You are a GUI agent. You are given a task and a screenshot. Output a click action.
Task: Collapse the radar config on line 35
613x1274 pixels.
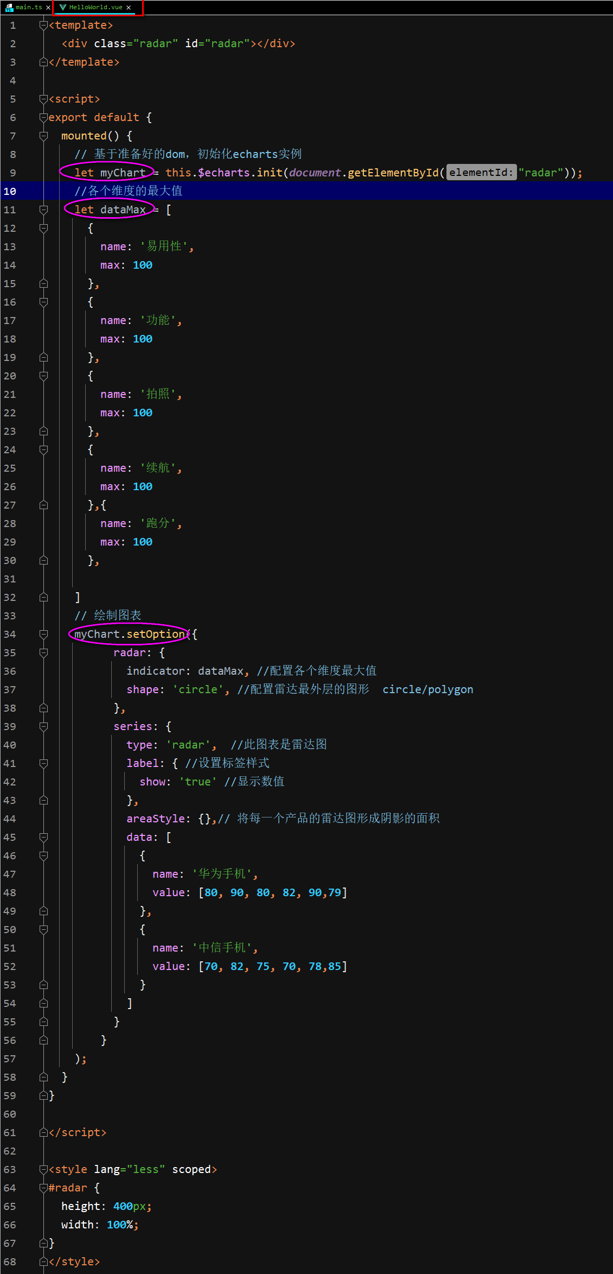tap(43, 653)
